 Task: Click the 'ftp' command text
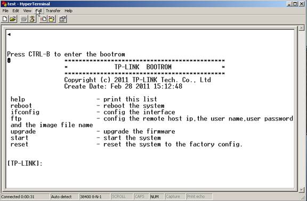click(x=16, y=119)
